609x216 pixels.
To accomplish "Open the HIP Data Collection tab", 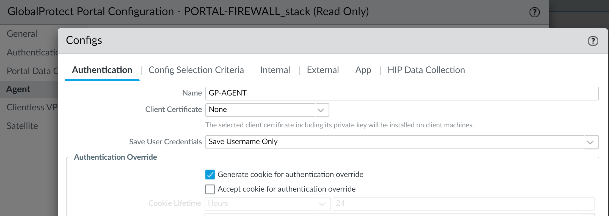I will pos(426,70).
